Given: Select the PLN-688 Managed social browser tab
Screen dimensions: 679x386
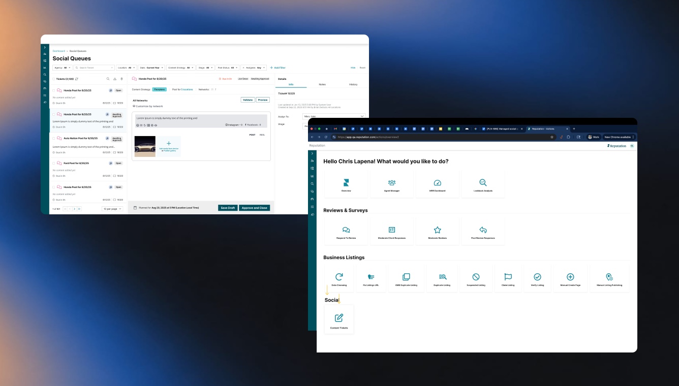Looking at the screenshot, I should pyautogui.click(x=503, y=129).
